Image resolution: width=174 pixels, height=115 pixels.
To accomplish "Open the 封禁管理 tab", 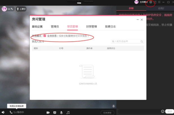I will pyautogui.click(x=92, y=27).
